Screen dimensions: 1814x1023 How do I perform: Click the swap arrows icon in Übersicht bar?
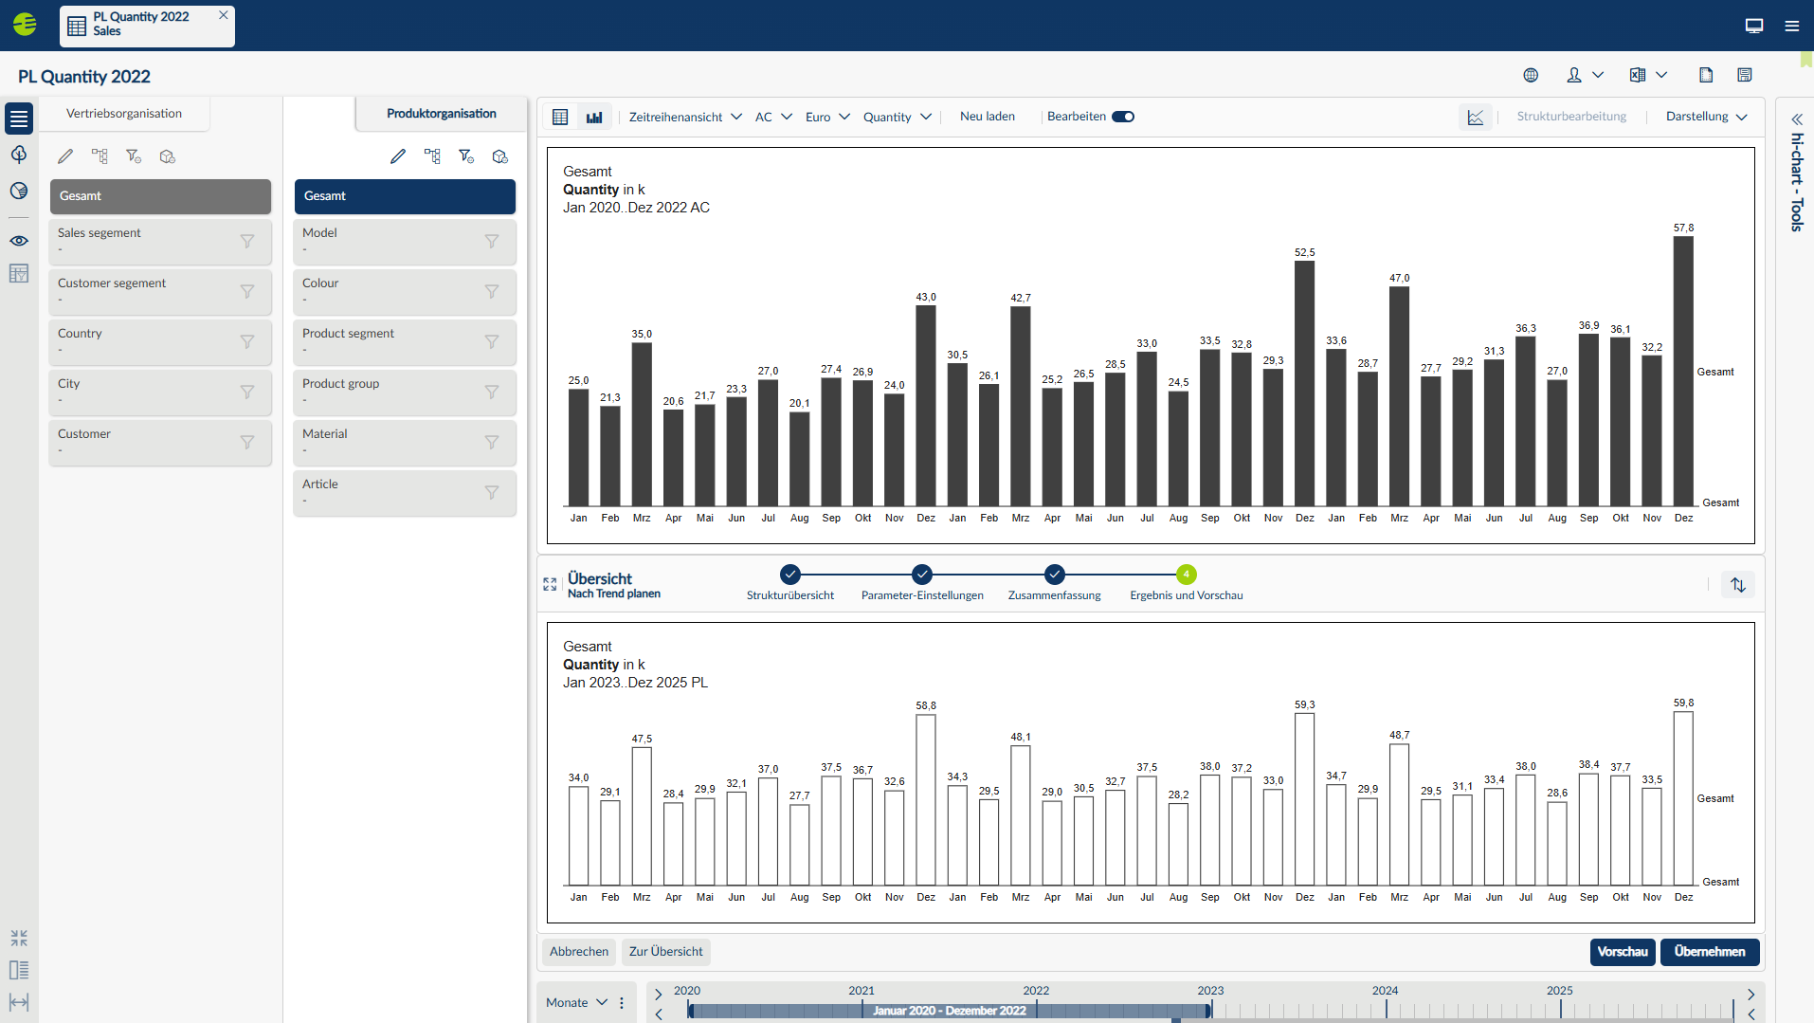tap(1738, 585)
